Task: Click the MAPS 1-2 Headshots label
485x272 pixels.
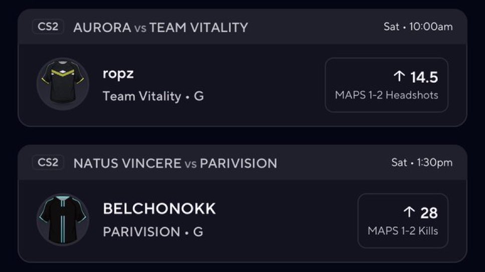Action: 386,95
